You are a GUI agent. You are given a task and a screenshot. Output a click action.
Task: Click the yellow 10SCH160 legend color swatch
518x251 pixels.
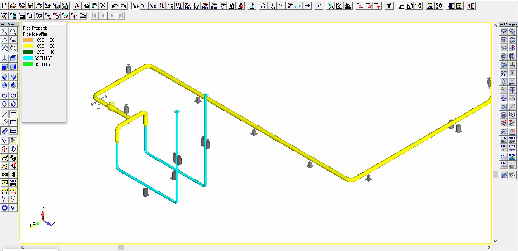(28, 46)
